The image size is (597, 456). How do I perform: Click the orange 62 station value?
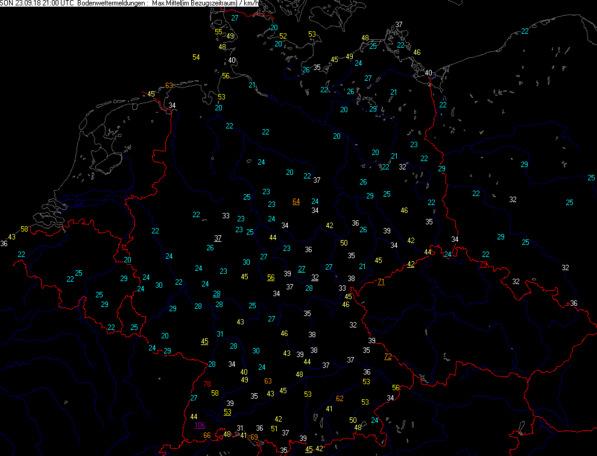340,398
